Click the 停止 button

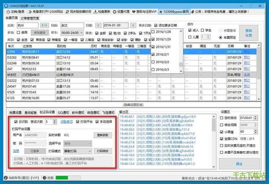tap(239, 164)
